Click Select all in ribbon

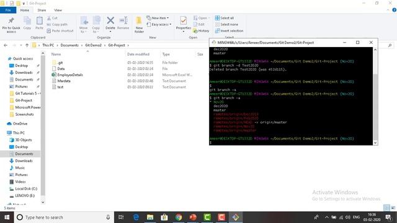click(x=225, y=18)
